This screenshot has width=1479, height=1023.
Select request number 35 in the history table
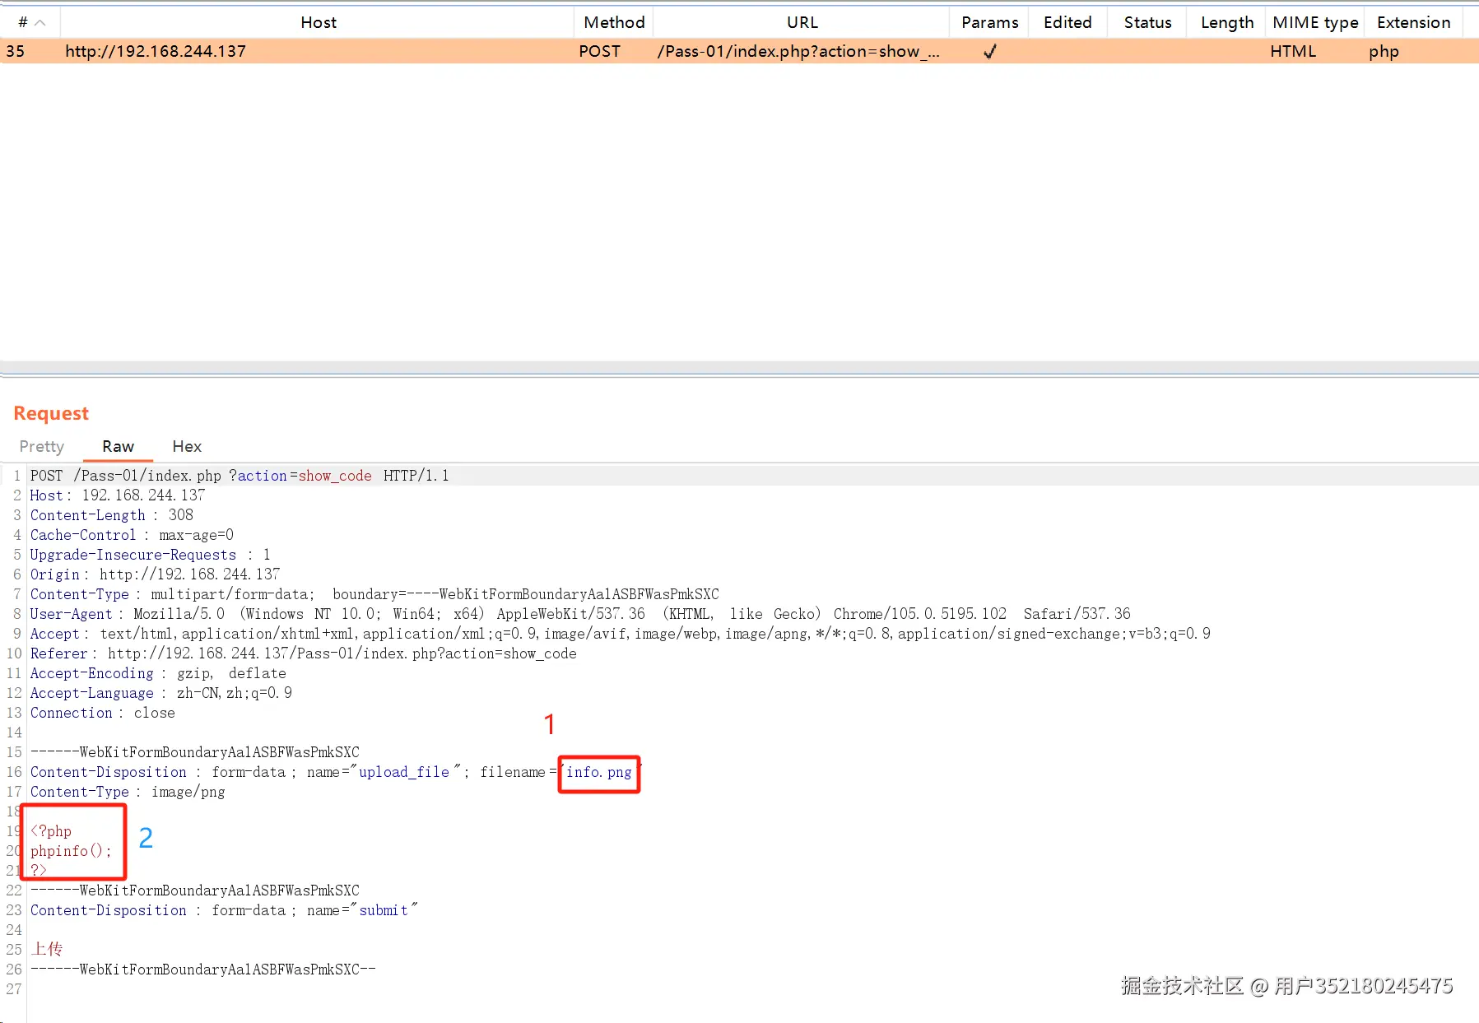15,51
